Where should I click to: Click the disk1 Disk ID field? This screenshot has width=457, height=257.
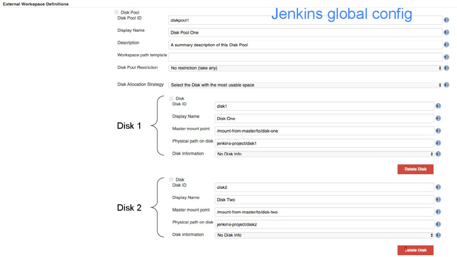point(324,106)
